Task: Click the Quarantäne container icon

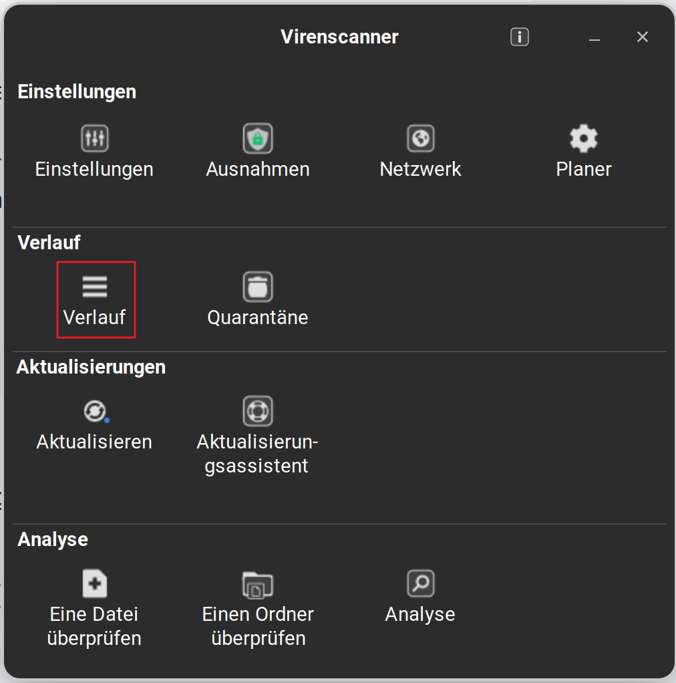Action: coord(258,287)
